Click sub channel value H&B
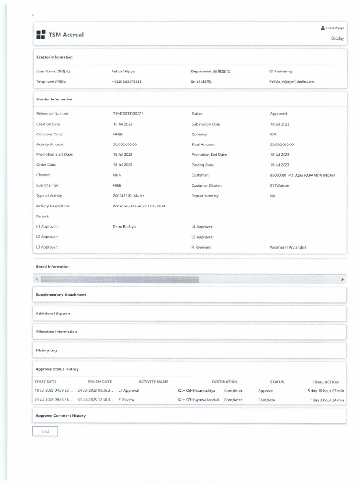This screenshot has height=485, width=363. coord(117,185)
